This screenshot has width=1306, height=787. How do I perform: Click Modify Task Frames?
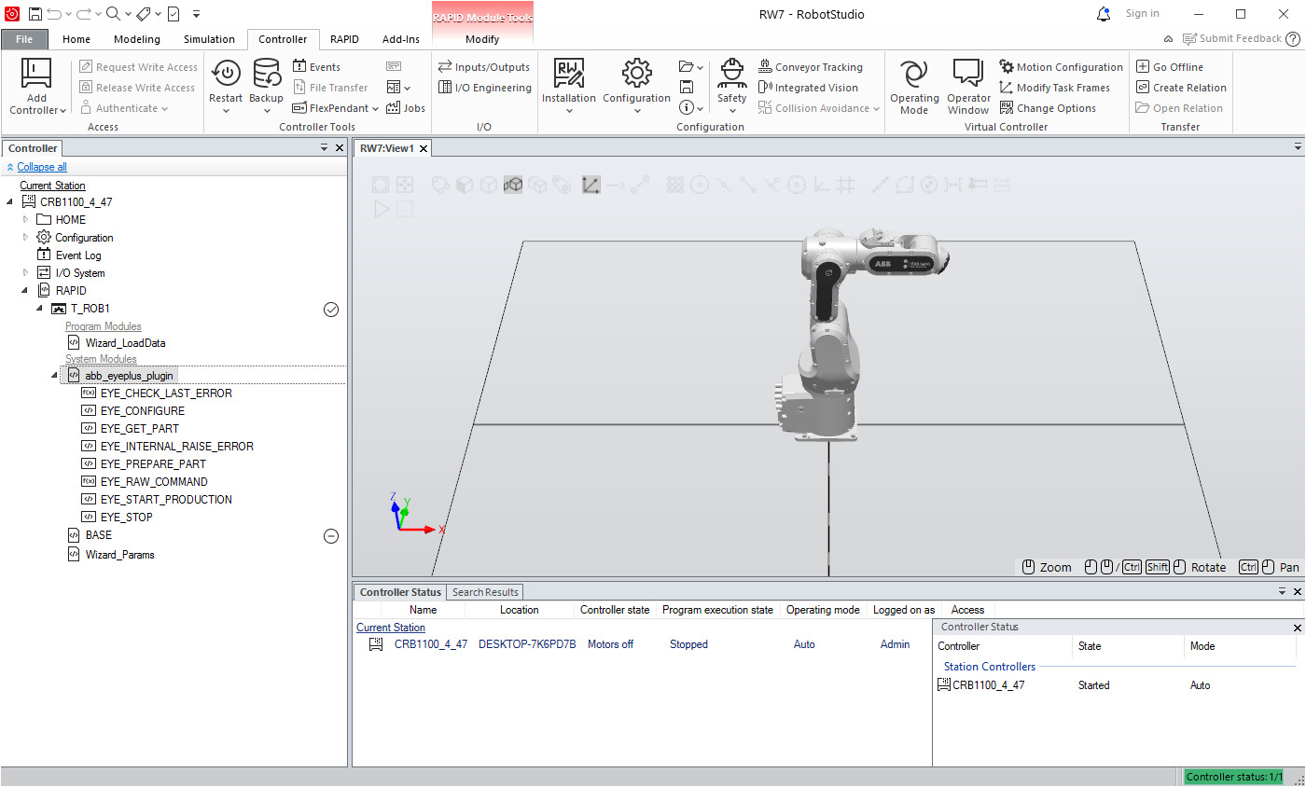pos(1055,88)
